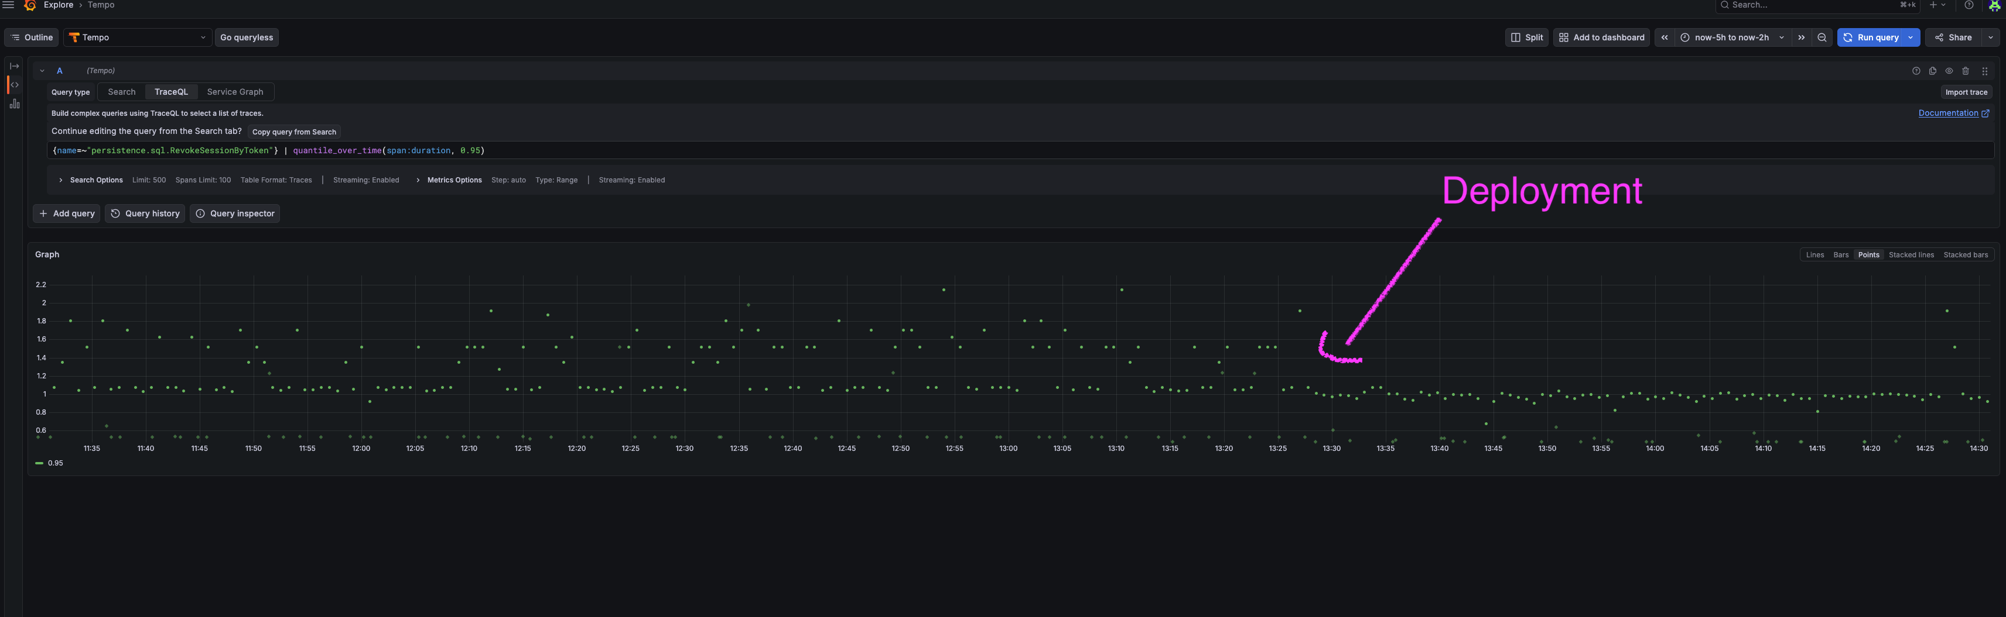Click into the TraceQL query editor field
The width and height of the screenshot is (2006, 617).
pos(1020,150)
